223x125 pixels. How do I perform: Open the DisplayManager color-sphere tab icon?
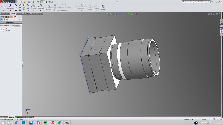click(x=15, y=17)
